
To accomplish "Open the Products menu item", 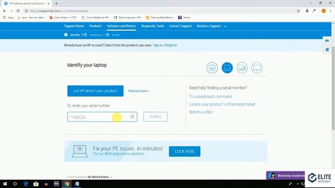I will point(95,26).
